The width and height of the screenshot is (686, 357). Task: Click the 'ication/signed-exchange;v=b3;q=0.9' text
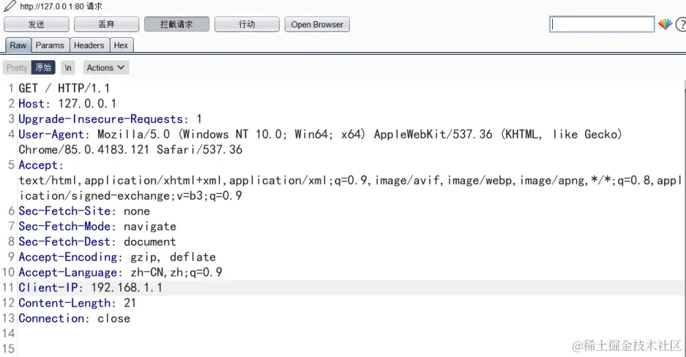[x=130, y=196]
